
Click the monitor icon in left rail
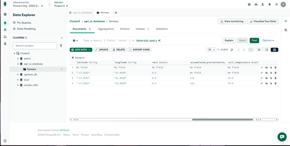5,37
